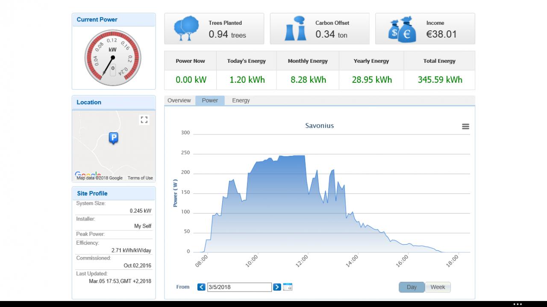Select the Day view toggle
The width and height of the screenshot is (547, 307).
click(x=412, y=287)
